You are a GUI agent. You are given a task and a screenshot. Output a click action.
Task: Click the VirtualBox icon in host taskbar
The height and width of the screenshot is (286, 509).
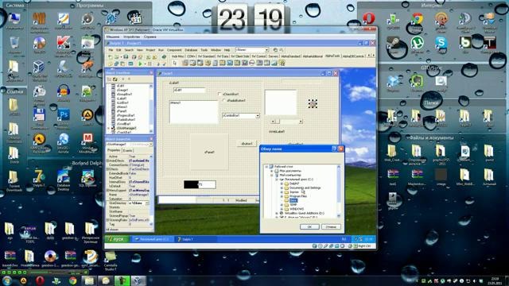[138, 280]
